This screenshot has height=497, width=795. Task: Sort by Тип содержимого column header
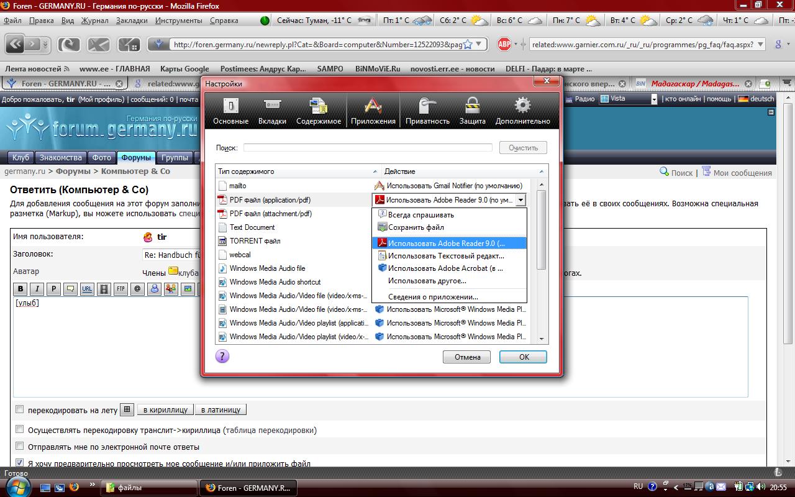pos(297,171)
